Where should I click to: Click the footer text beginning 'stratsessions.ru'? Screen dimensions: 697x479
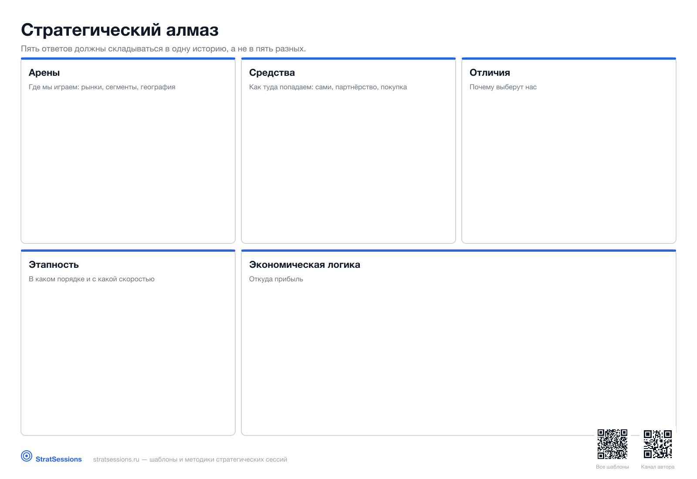tap(190, 459)
